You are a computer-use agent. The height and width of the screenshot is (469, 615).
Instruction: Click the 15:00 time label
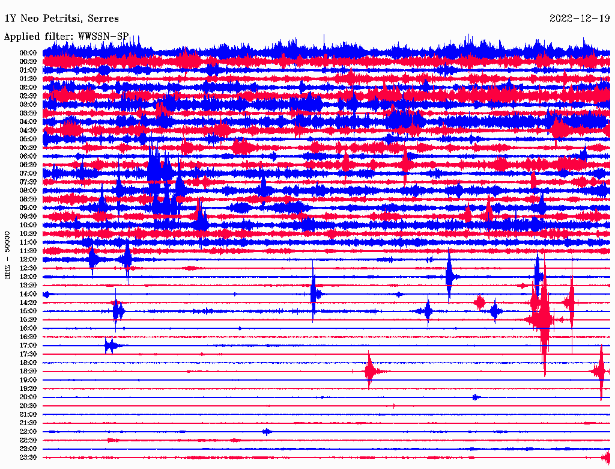click(x=28, y=311)
